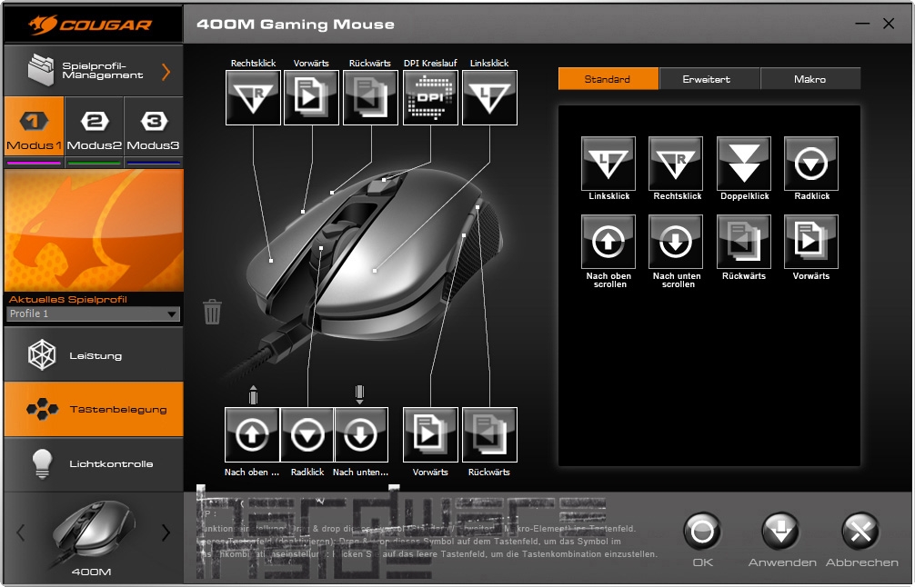This screenshot has width=915, height=587.
Task: Pick the Rückwärts function in the Standard panel
Action: click(743, 242)
